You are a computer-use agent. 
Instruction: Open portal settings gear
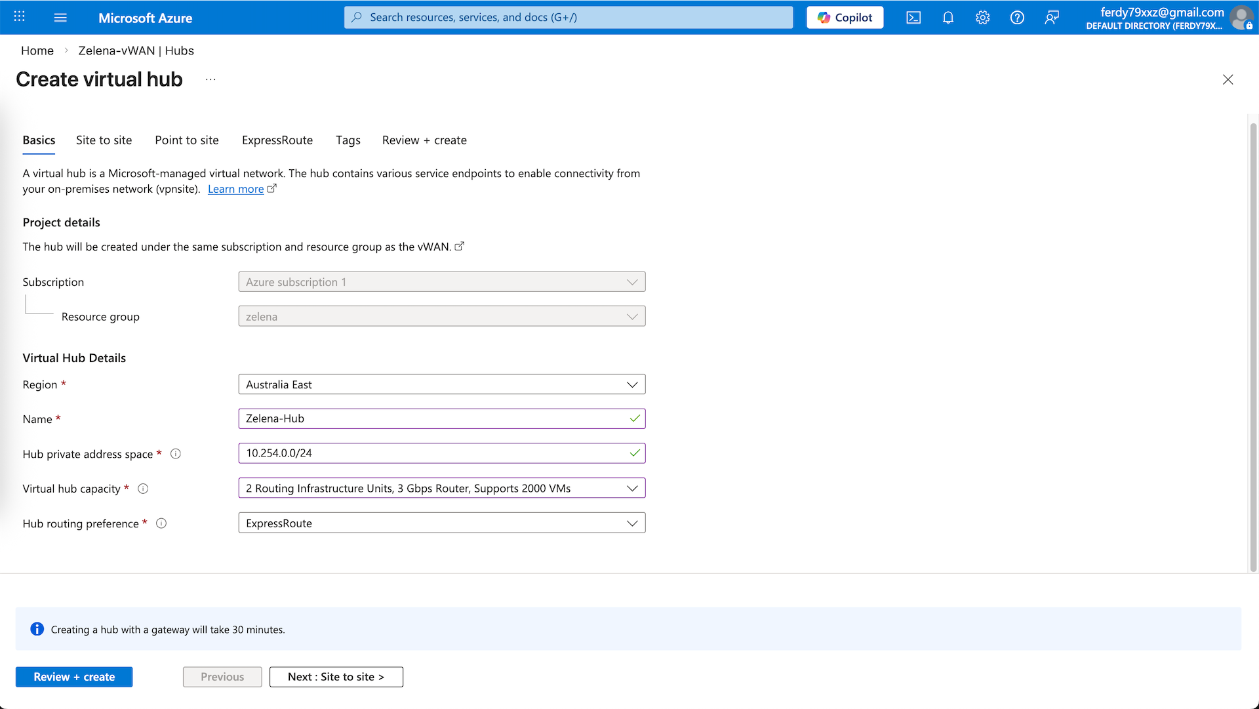click(x=982, y=18)
